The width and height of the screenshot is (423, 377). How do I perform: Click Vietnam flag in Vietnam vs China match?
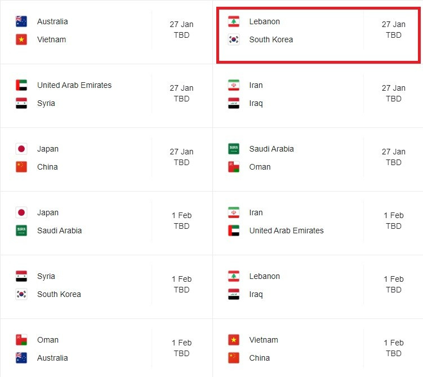[x=234, y=340]
